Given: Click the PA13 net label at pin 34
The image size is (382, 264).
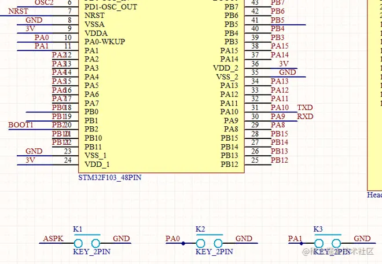Looking at the screenshot, I should (280, 81).
